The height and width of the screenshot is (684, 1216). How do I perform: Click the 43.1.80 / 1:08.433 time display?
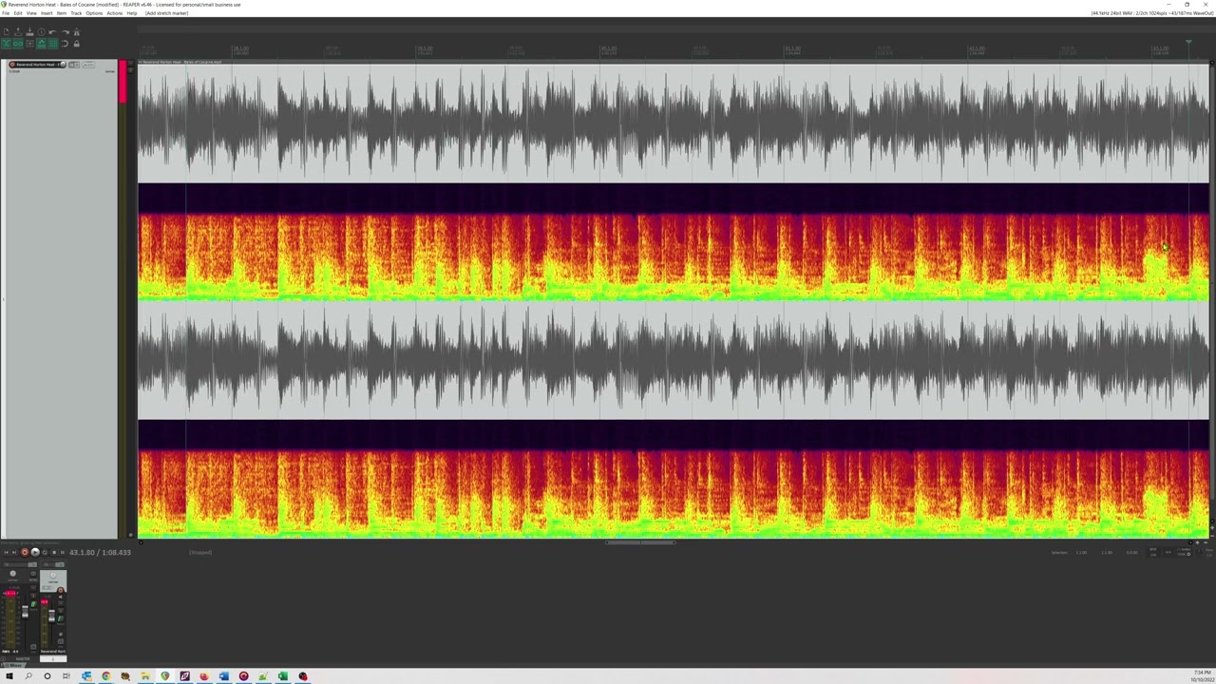pyautogui.click(x=100, y=552)
